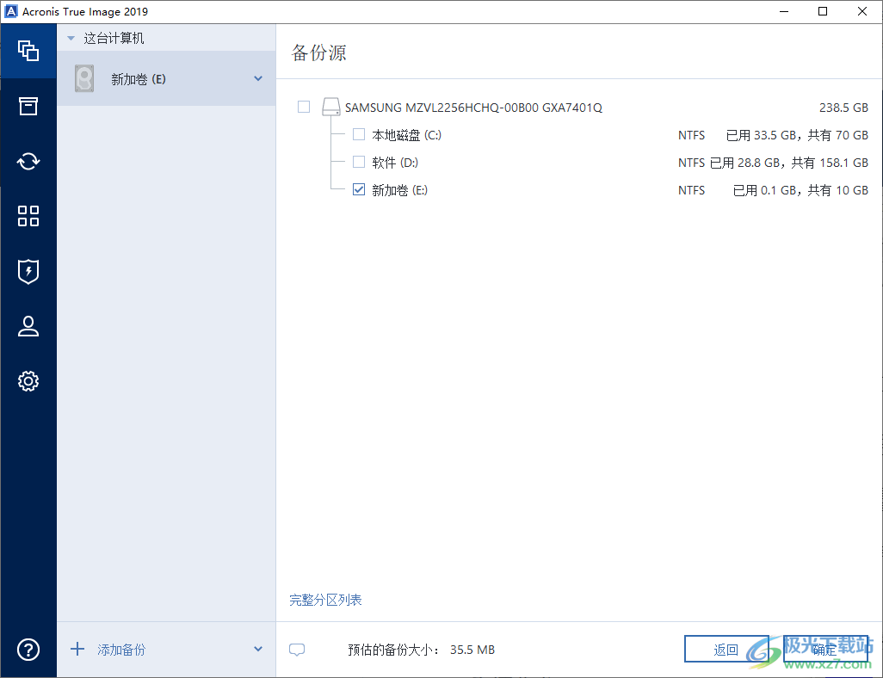
Task: Minimize the Acronis True Image window
Action: coord(784,11)
